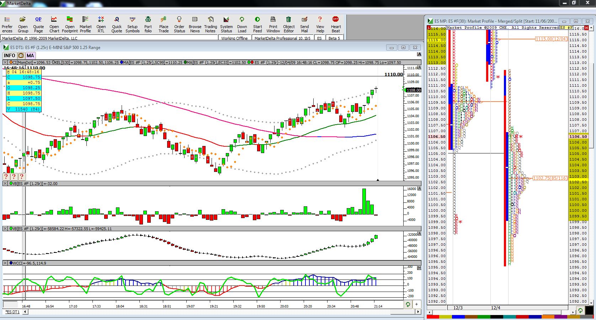Close the main price indicator pane

pyautogui.click(x=5, y=63)
